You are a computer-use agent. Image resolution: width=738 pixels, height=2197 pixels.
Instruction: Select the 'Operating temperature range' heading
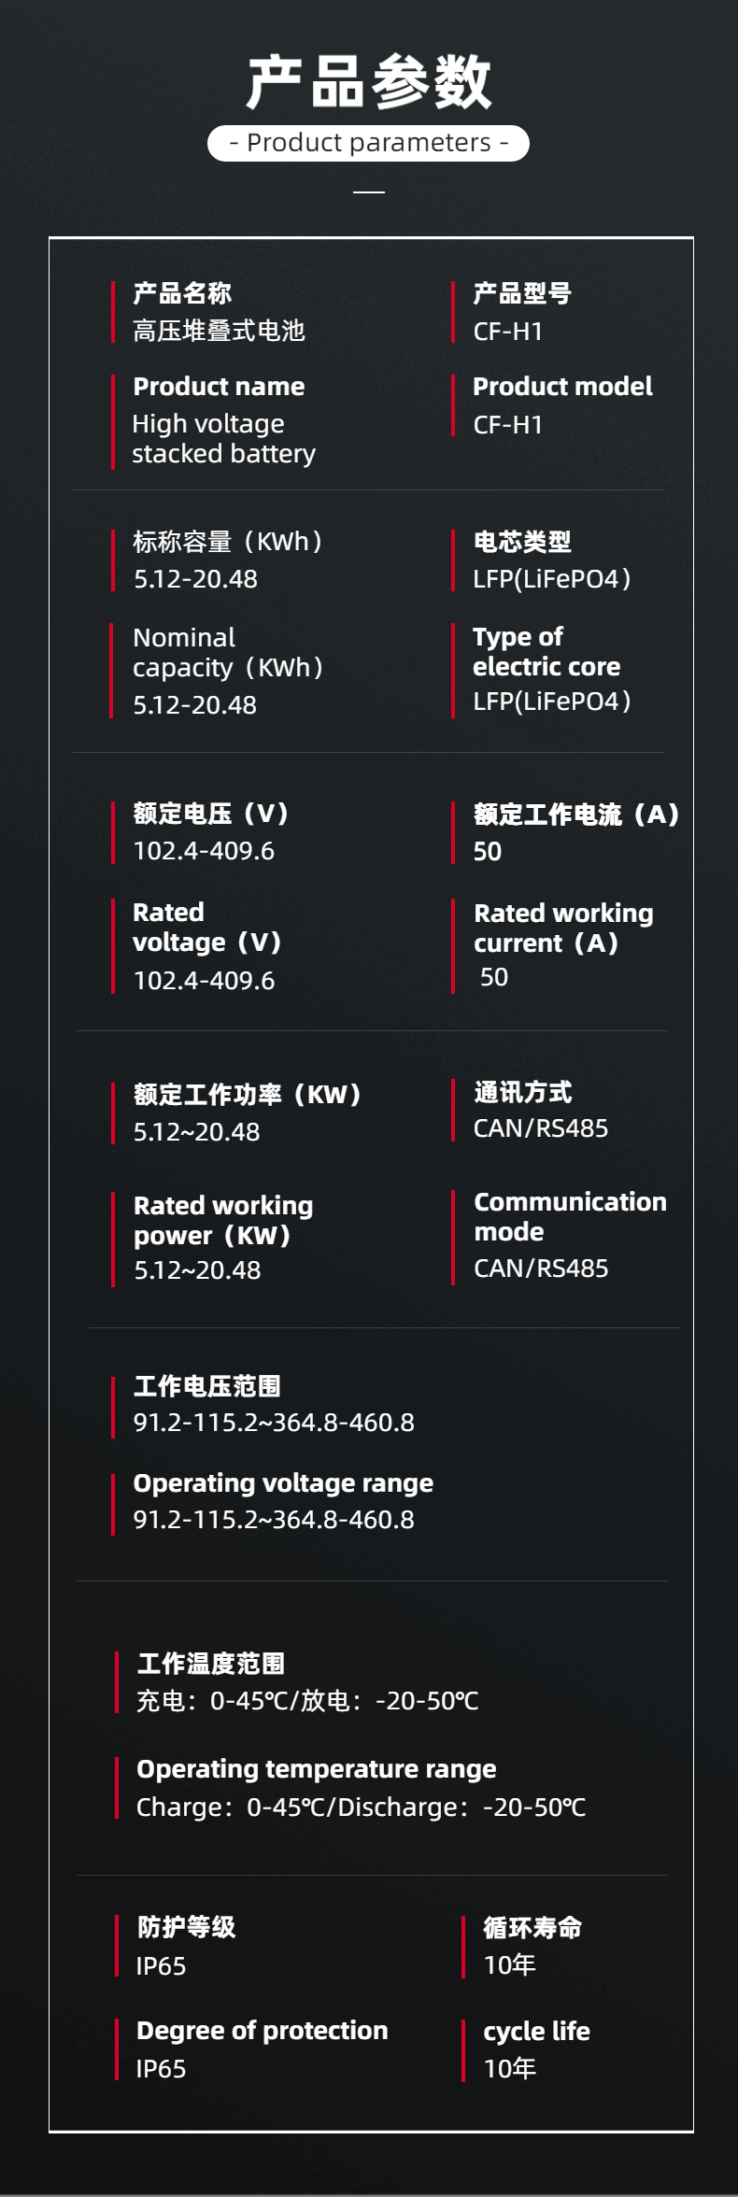(x=316, y=1769)
